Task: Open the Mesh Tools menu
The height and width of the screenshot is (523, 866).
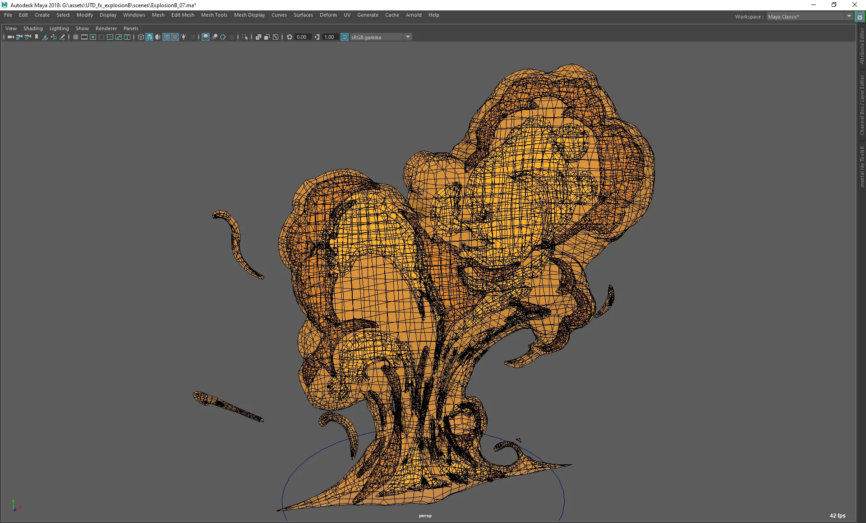Action: tap(214, 15)
